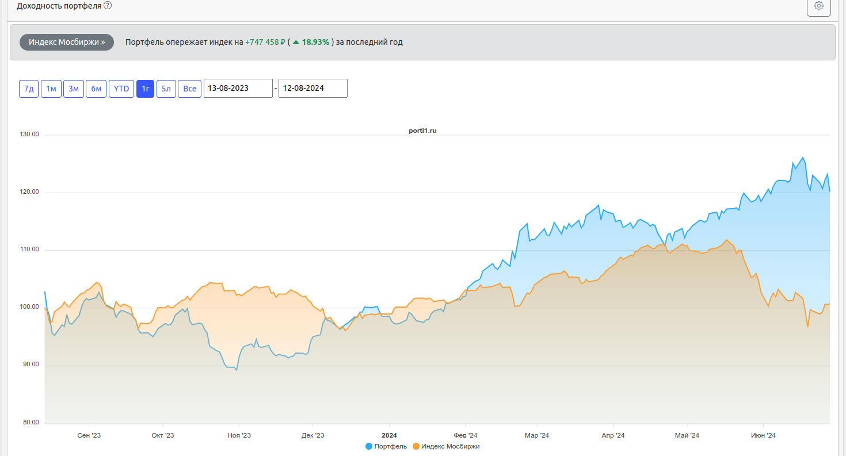Select the 1м time range

point(51,89)
